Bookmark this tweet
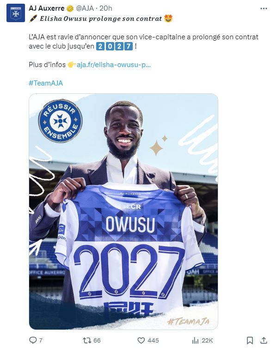 pos(250,340)
